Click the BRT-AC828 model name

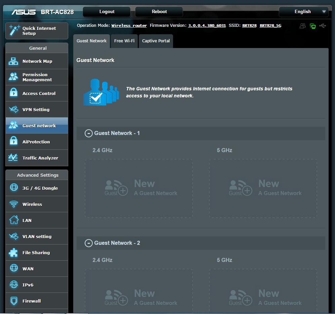[x=57, y=12]
